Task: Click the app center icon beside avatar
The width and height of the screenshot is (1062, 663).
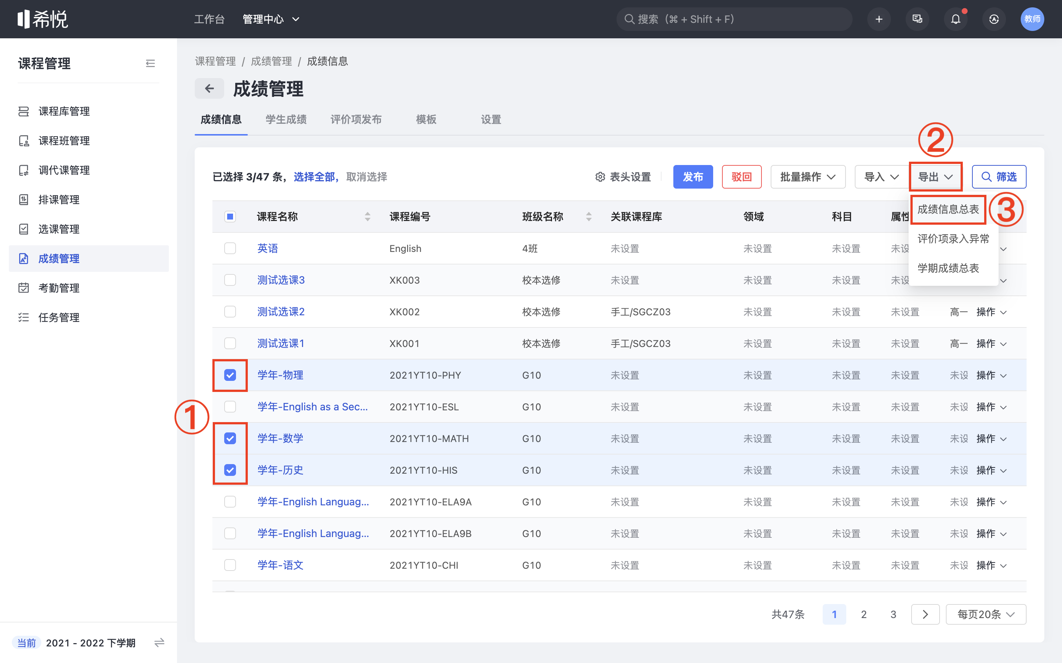Action: pyautogui.click(x=994, y=19)
